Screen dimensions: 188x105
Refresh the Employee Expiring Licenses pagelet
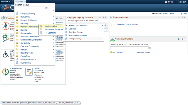pyautogui.click(x=100, y=17)
